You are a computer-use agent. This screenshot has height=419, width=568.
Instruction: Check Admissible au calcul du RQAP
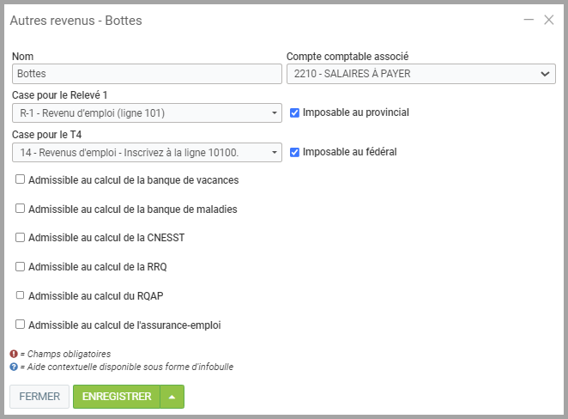(21, 295)
